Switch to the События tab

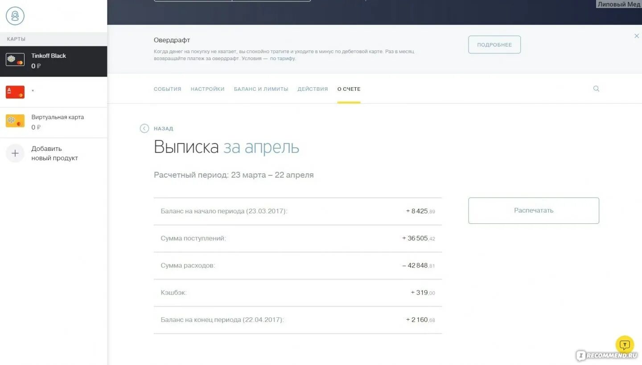168,89
